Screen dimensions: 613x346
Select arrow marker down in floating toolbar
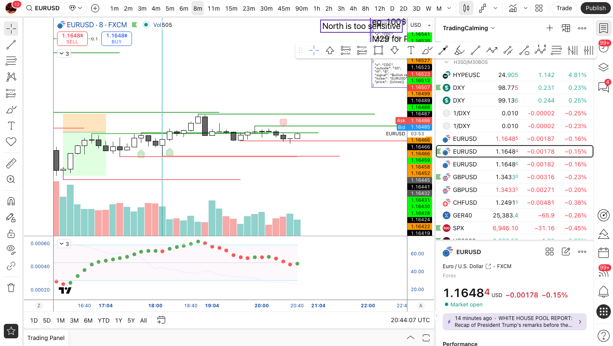coord(395,51)
